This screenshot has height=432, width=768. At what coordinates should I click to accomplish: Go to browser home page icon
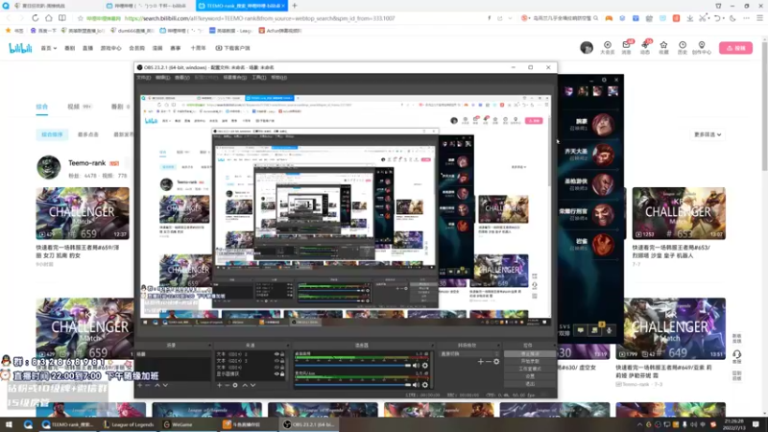49,18
